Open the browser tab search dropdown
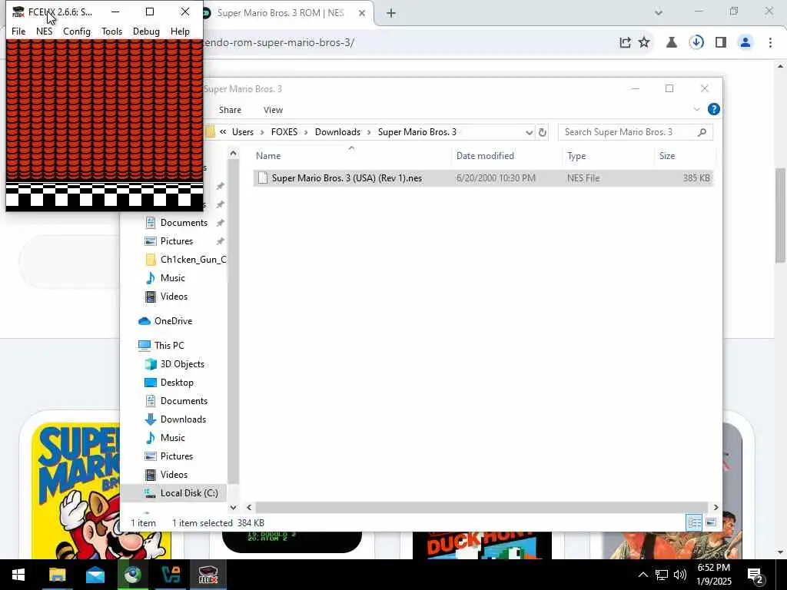Screen dimensions: 787x590 tap(659, 12)
